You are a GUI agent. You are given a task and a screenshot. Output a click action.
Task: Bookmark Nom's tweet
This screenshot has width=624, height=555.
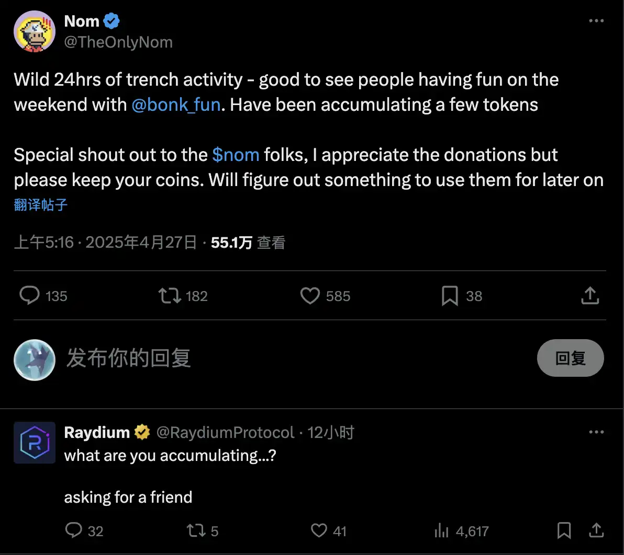pyautogui.click(x=449, y=296)
